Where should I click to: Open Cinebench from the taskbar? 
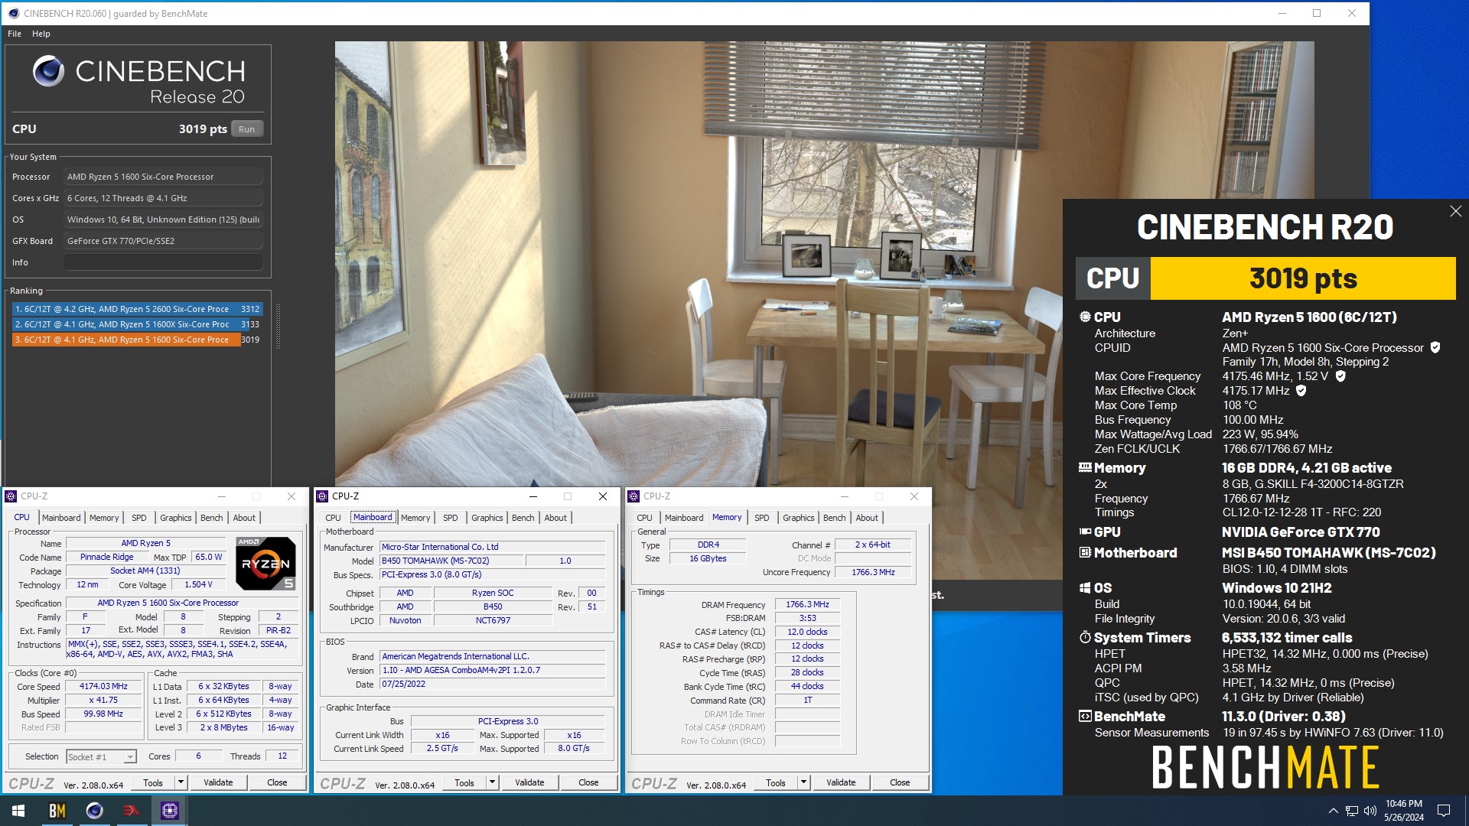point(95,811)
